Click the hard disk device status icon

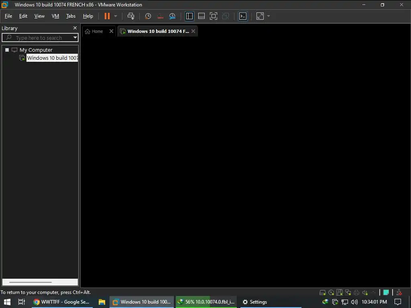(323, 292)
